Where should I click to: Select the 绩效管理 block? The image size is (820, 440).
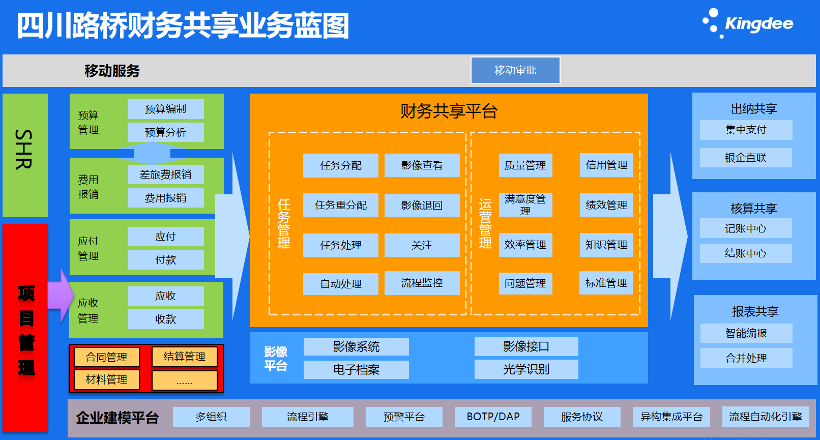pyautogui.click(x=606, y=205)
